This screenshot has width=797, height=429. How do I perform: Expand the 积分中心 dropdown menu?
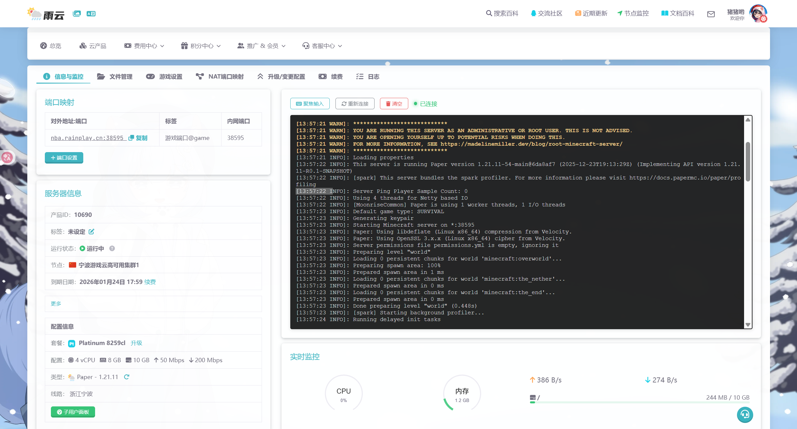tap(201, 46)
